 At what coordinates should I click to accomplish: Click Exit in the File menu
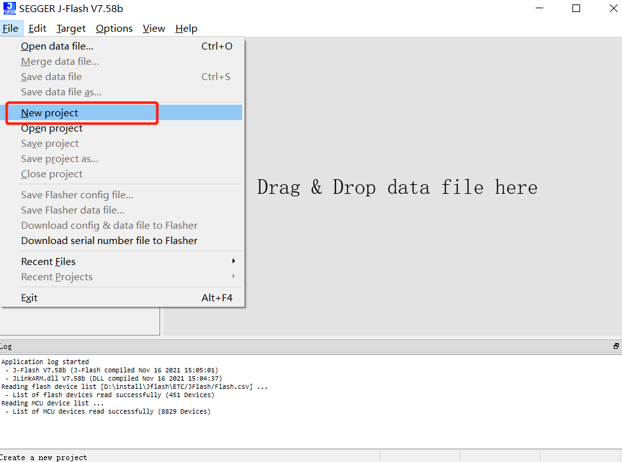[29, 297]
